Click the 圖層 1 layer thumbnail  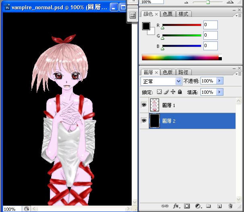pos(155,105)
